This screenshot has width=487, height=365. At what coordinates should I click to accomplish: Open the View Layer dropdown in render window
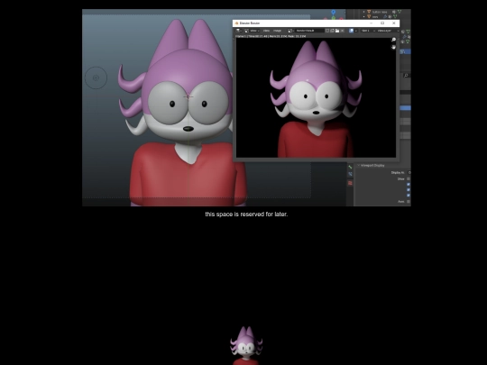[388, 31]
